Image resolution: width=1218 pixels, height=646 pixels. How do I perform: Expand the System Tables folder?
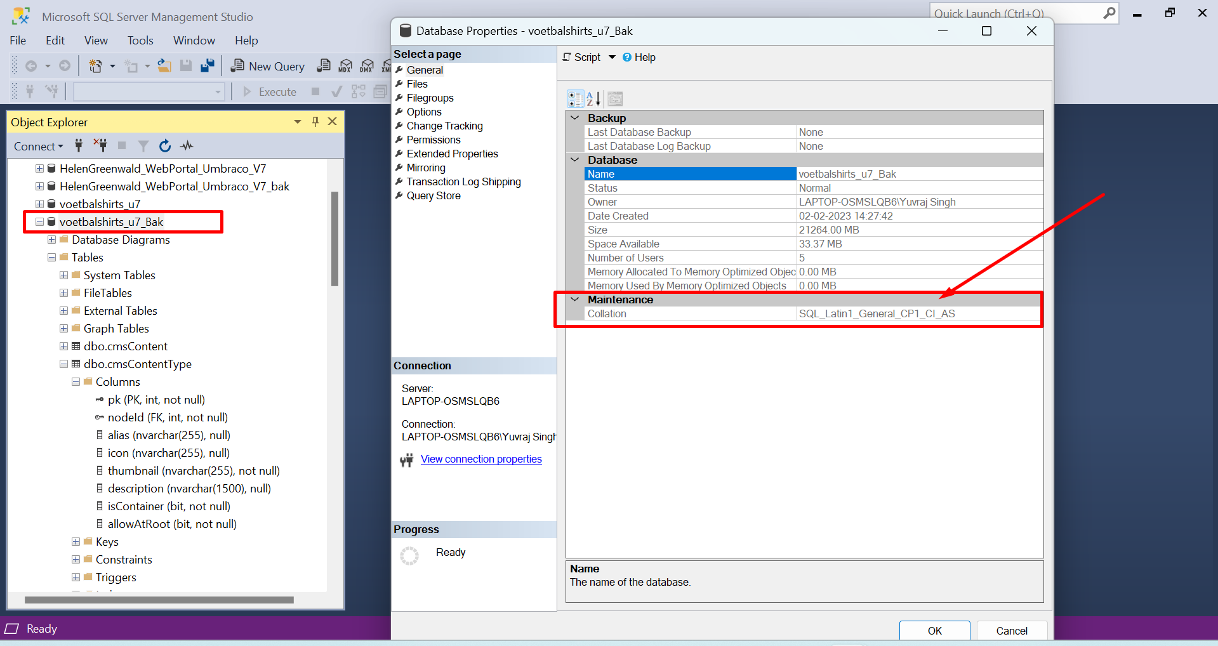[x=63, y=275]
